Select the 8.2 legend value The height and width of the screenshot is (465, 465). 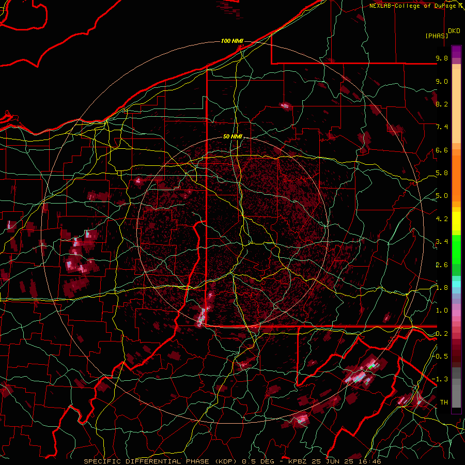point(442,104)
